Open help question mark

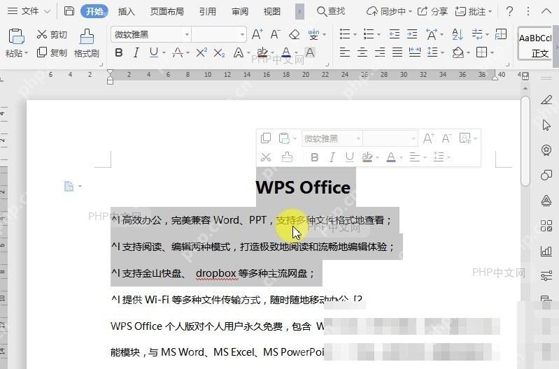(510, 11)
